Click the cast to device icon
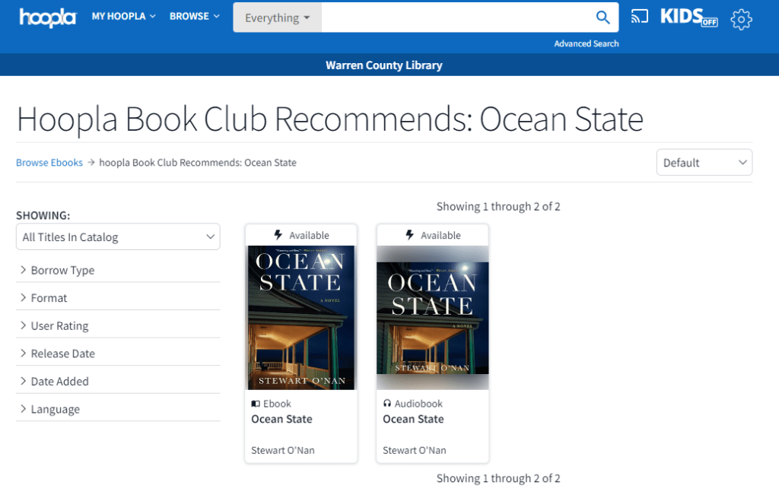 click(640, 17)
